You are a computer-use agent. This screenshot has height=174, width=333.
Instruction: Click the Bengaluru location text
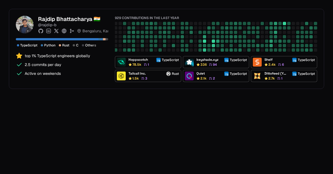tap(95, 31)
